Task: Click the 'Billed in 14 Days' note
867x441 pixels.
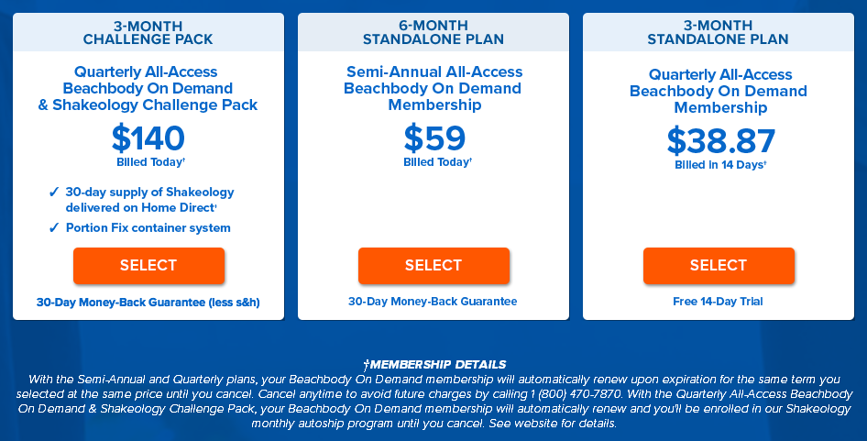Action: [x=719, y=165]
